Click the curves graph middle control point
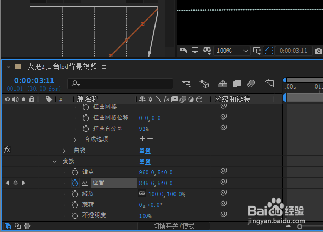 click(127, 40)
